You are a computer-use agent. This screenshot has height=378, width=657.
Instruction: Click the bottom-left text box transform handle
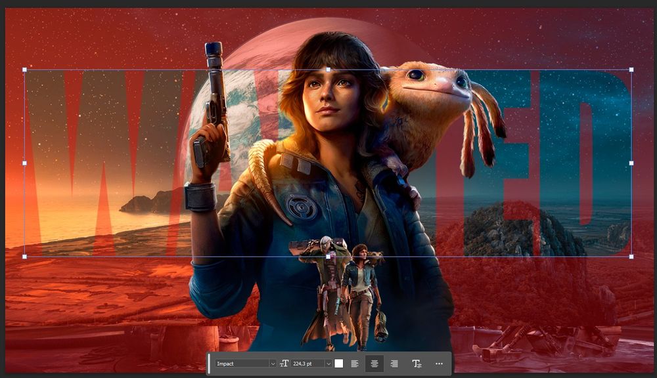(24, 257)
